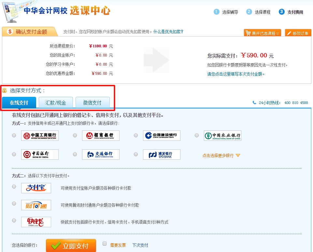
Task: Choose 中国建设银行 as payment bank
Action: point(162,135)
